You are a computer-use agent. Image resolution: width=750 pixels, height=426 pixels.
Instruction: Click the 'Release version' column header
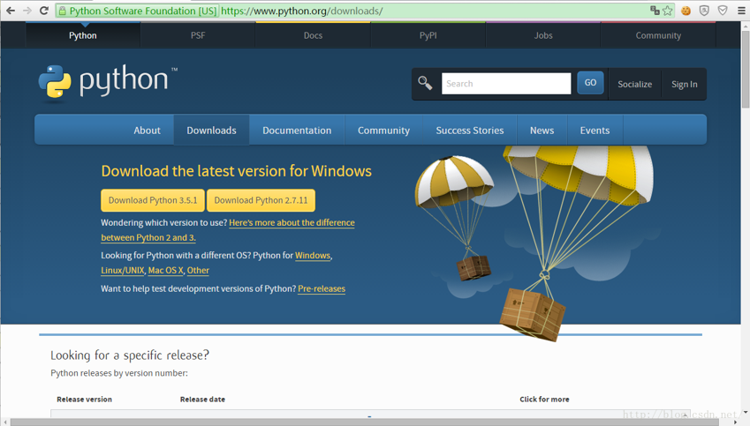[x=84, y=400]
